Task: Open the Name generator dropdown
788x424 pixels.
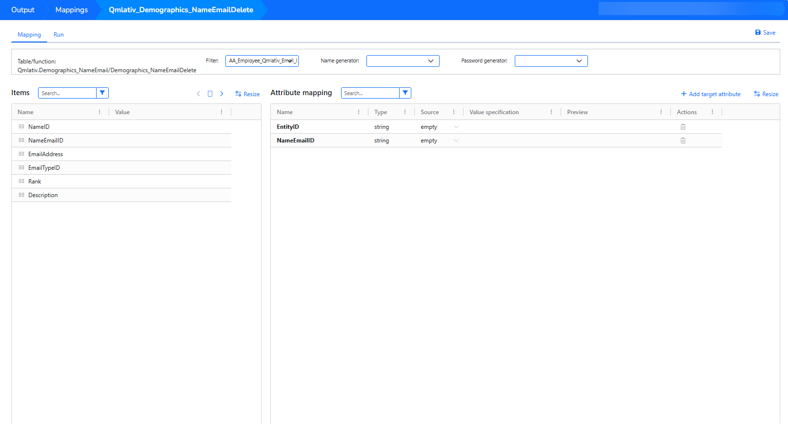Action: (403, 61)
